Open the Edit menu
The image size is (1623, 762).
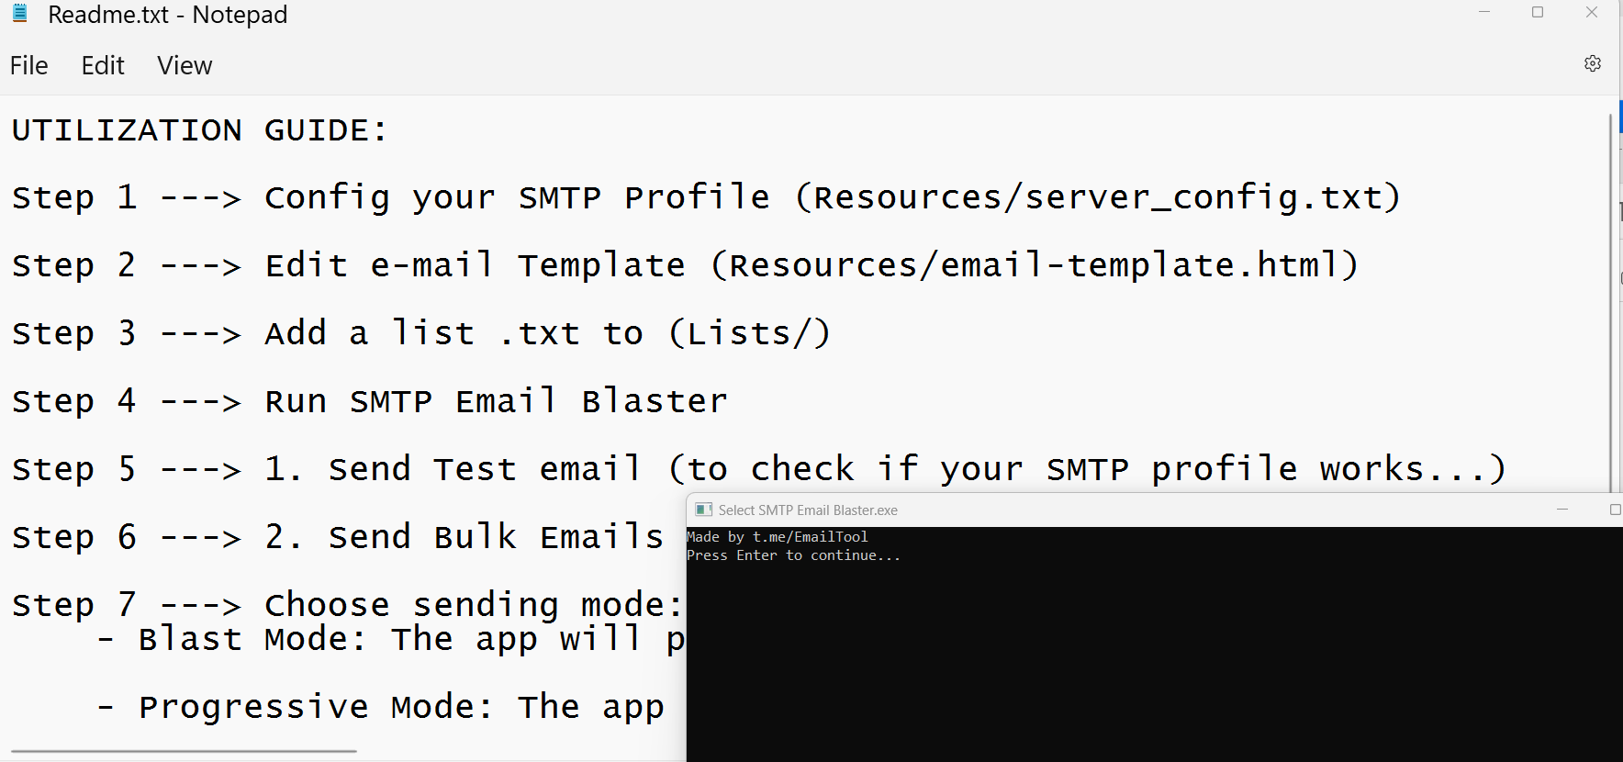pyautogui.click(x=103, y=65)
